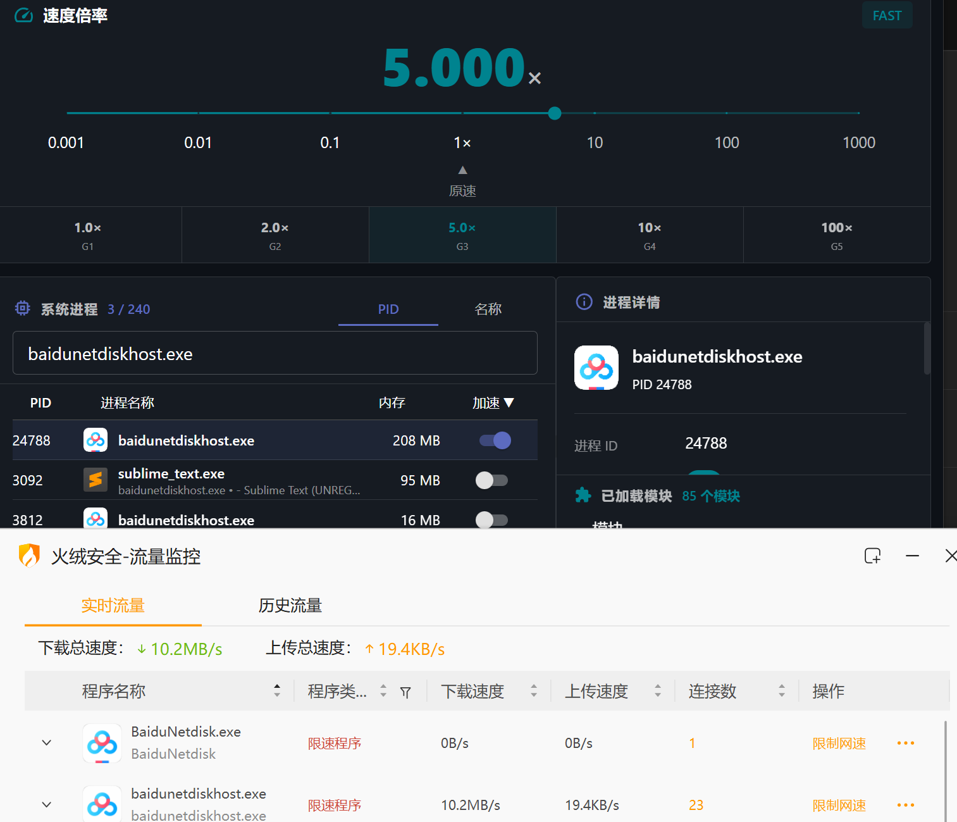957x822 pixels.
Task: Set speed slider to the 10 mark
Action: (x=595, y=113)
